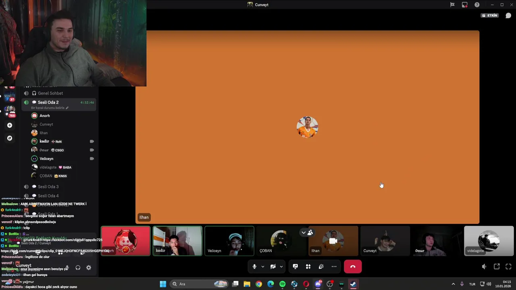The width and height of the screenshot is (516, 290).
Task: Click the members icon beside the chevron
Action: [x=310, y=232]
